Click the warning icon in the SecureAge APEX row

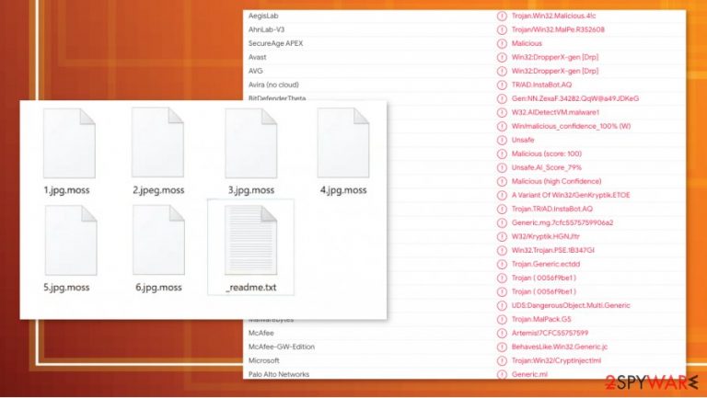click(502, 44)
